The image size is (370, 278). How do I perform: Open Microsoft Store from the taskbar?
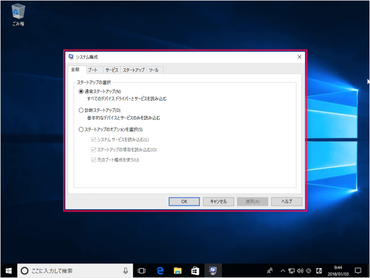[195, 270]
